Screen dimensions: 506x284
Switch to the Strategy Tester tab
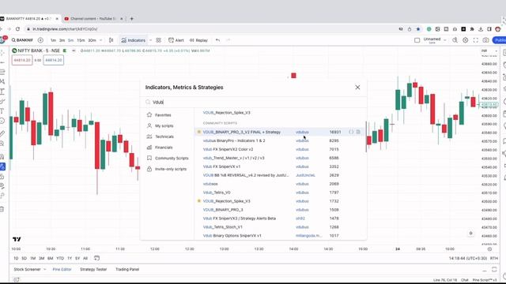pos(93,269)
